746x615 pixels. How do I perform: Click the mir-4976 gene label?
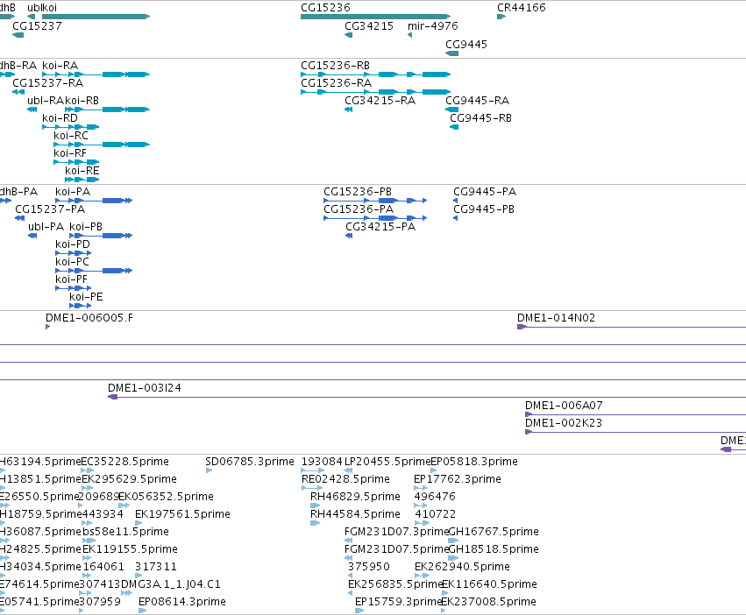tap(433, 26)
